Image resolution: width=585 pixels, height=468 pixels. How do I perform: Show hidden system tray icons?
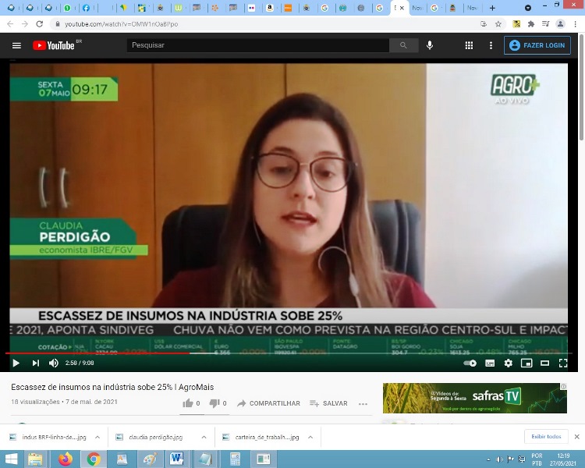489,459
